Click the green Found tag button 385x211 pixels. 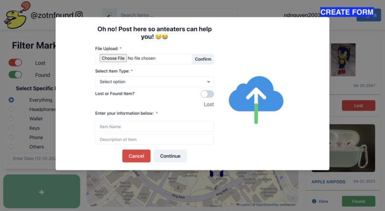click(358, 201)
